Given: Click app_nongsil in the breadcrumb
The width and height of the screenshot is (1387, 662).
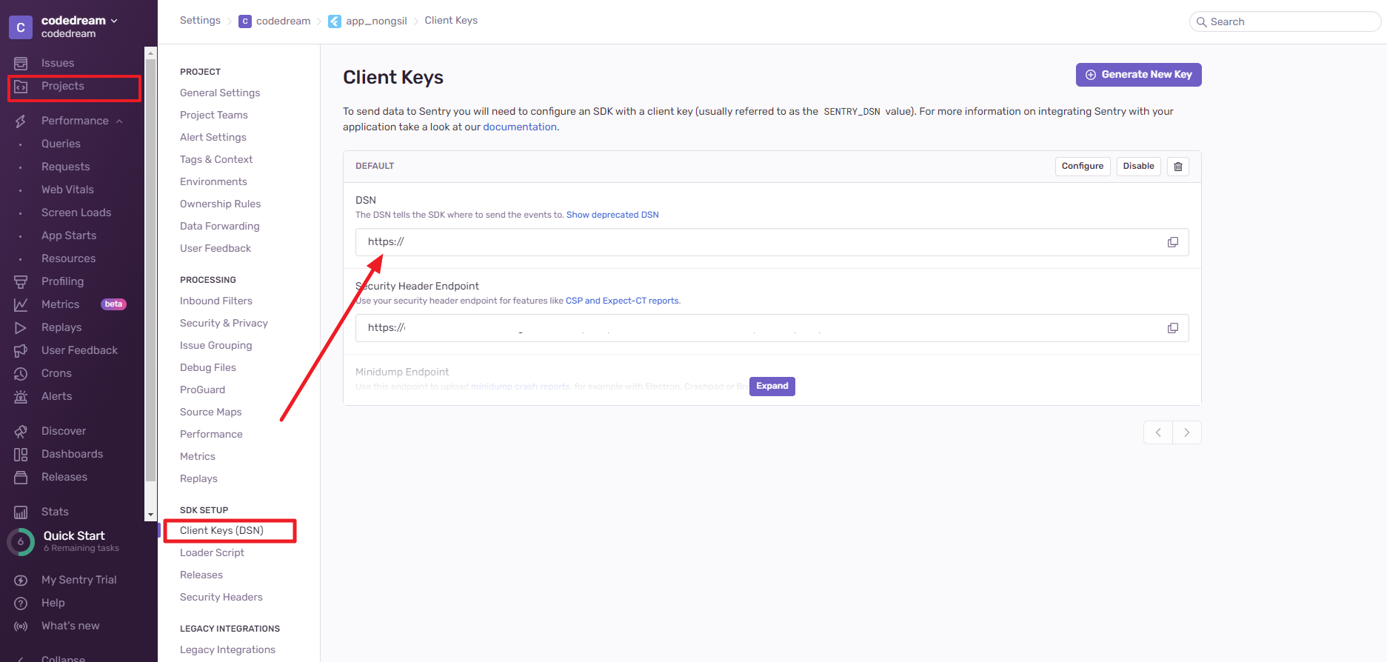Looking at the screenshot, I should (x=376, y=21).
